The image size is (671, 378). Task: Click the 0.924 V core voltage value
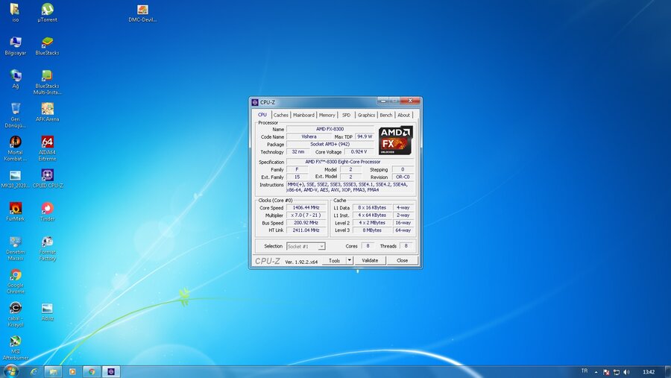point(359,152)
